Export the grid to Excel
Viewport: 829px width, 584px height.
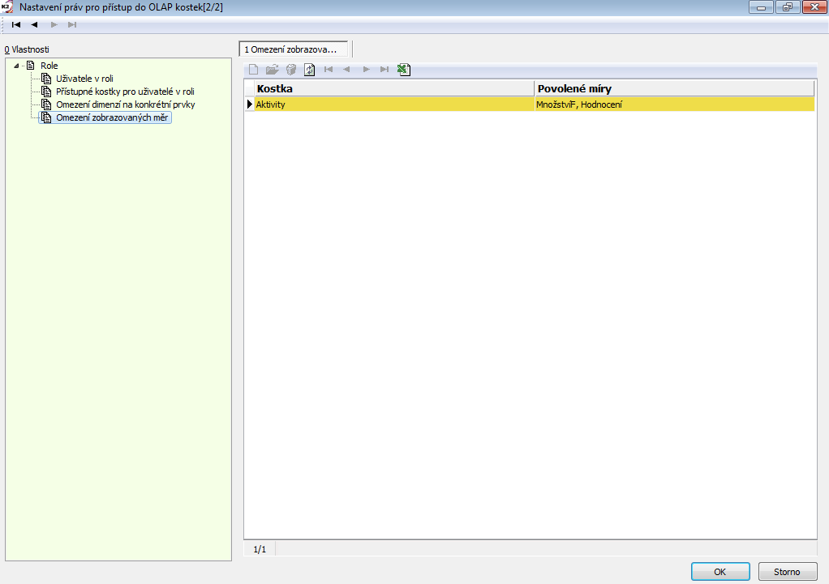coord(404,70)
